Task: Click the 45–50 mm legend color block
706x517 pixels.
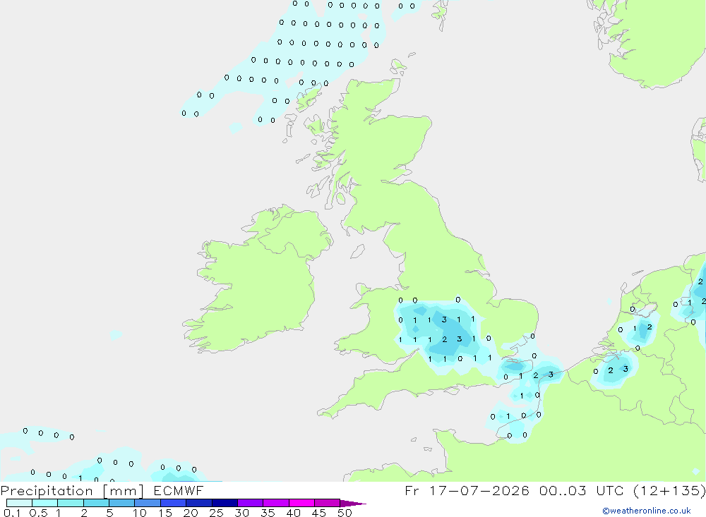Action: click(x=328, y=503)
